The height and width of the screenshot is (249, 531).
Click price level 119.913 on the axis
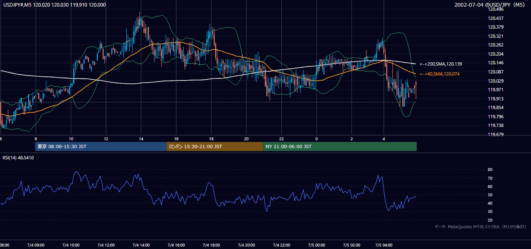(x=496, y=99)
